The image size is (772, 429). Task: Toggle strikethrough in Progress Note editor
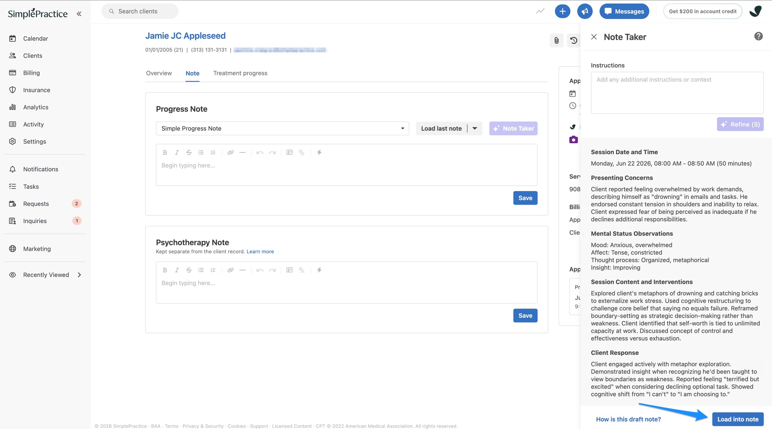(x=189, y=153)
